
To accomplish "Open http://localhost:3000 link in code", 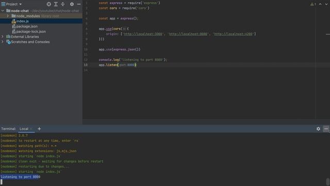I will [143, 34].
